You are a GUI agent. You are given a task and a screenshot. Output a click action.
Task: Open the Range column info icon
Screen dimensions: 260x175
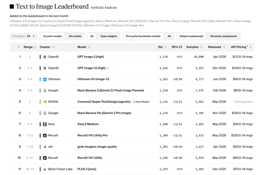click(x=35, y=47)
